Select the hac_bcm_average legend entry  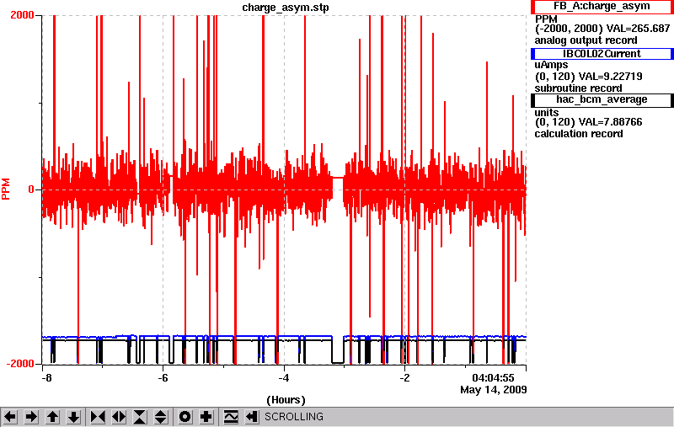[x=602, y=99]
